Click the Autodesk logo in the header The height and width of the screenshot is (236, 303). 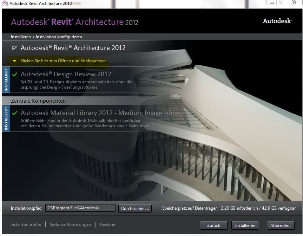pyautogui.click(x=277, y=21)
